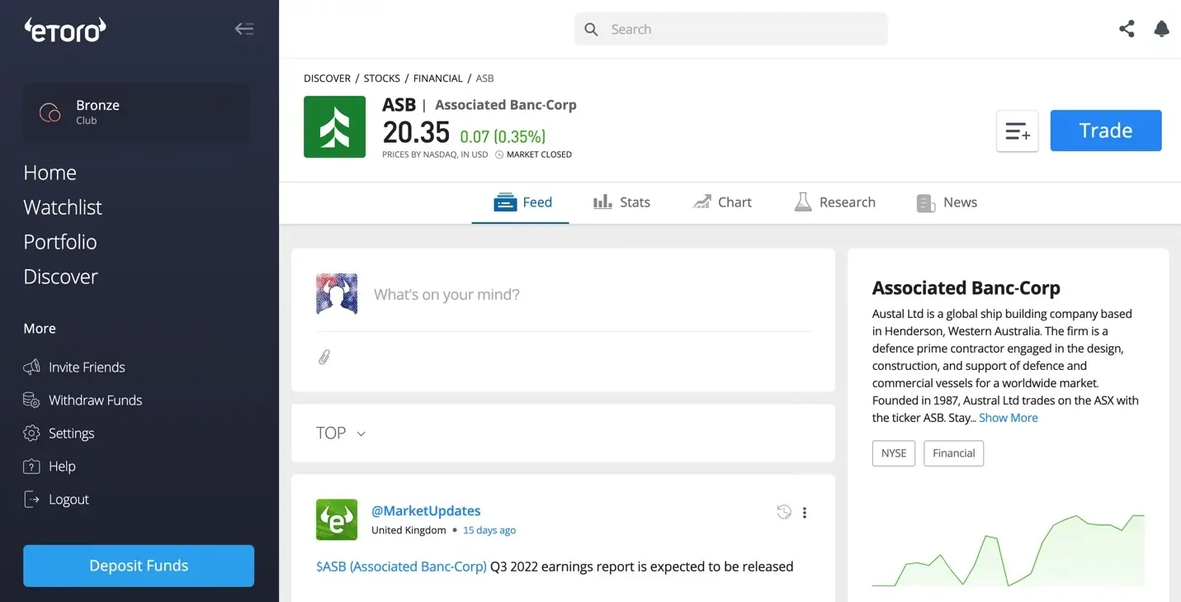This screenshot has height=602, width=1181.
Task: Expand the TOP feed sorting dropdown
Action: pos(340,433)
